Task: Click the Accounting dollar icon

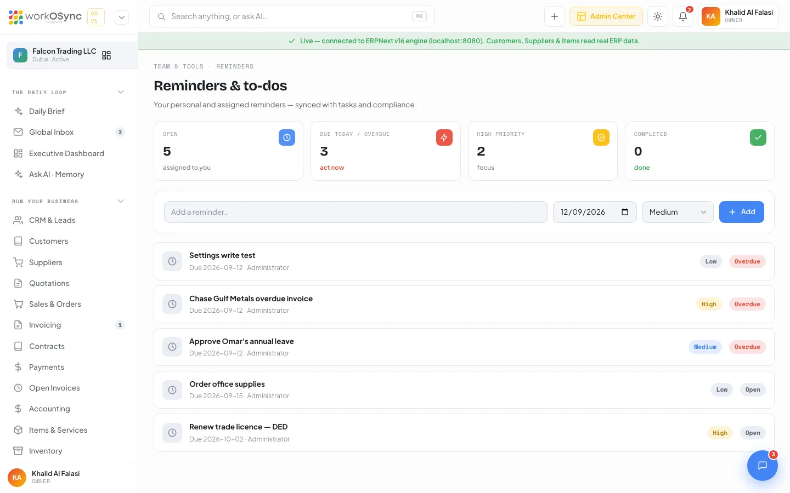Action: tap(18, 409)
